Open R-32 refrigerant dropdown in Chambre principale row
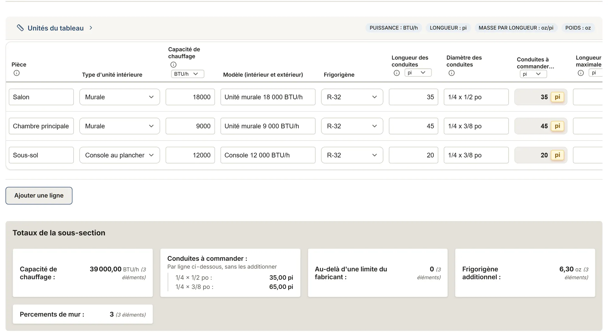Screen dimensions: 608x336 coord(352,126)
